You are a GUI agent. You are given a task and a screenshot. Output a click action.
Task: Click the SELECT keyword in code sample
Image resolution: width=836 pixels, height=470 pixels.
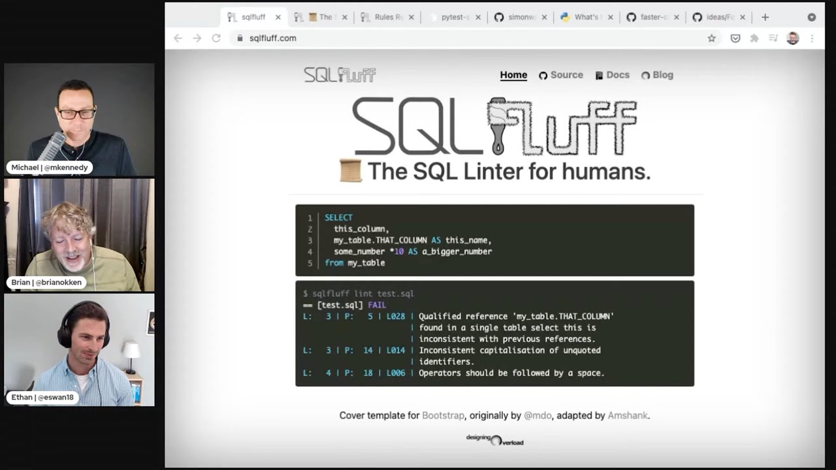338,217
